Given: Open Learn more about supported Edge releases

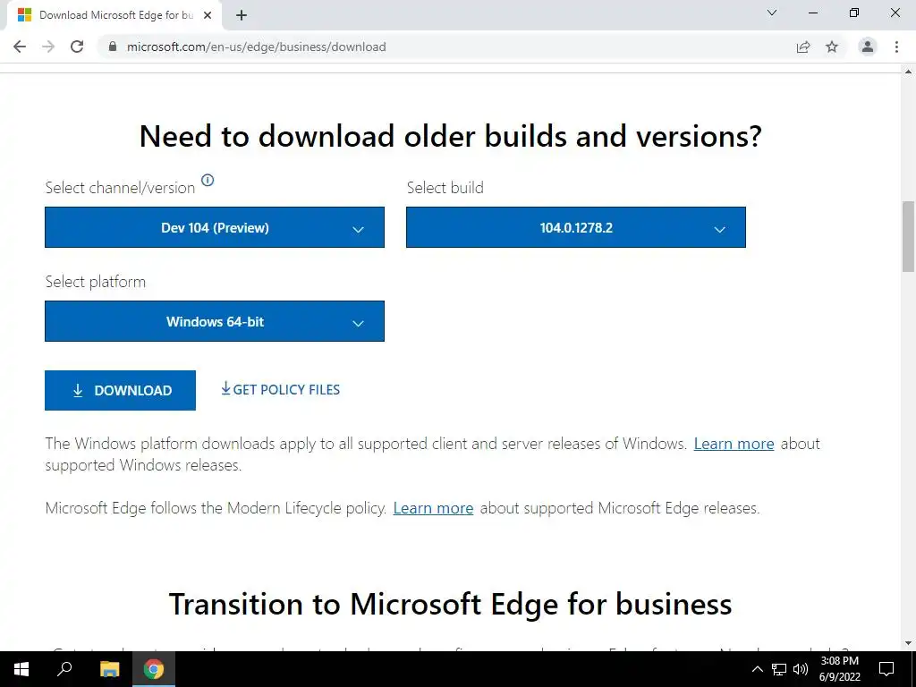Looking at the screenshot, I should pos(433,508).
